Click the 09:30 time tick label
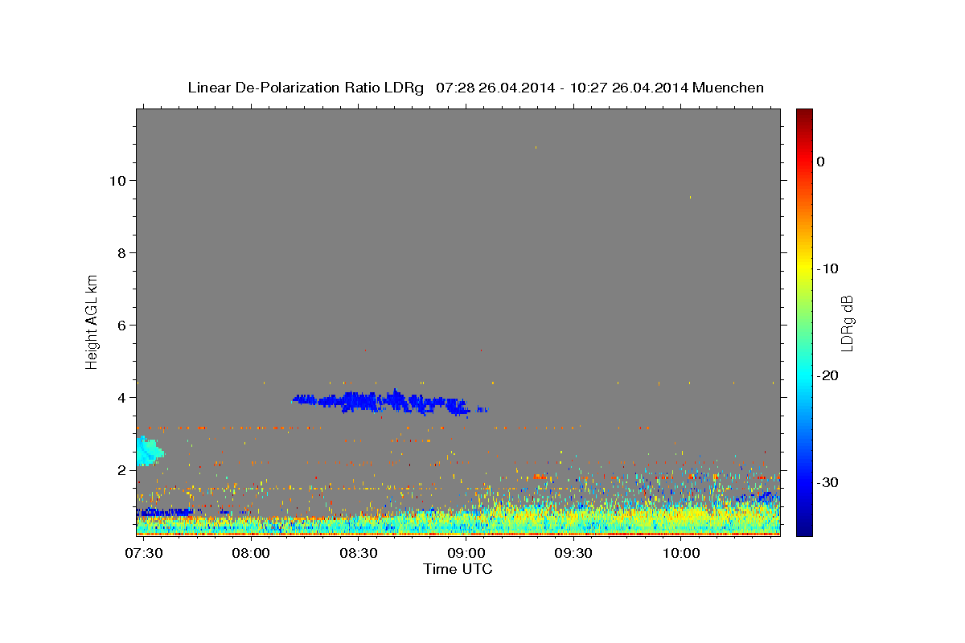 574,554
